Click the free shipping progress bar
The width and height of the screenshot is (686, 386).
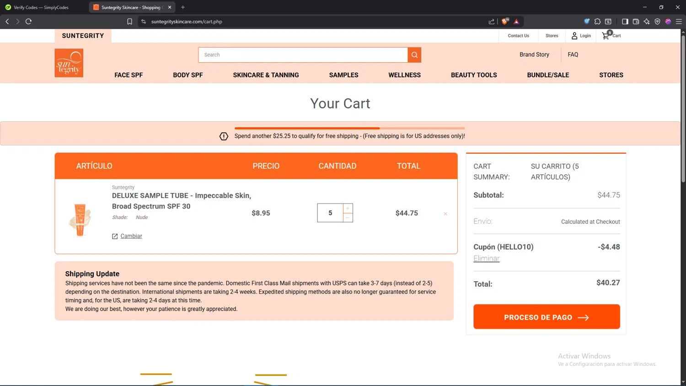(x=350, y=128)
